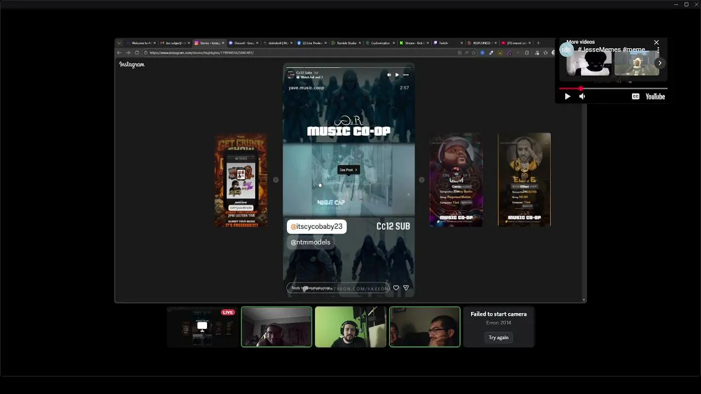Open the Gems Music Co-op story thumbnail

pos(456,179)
